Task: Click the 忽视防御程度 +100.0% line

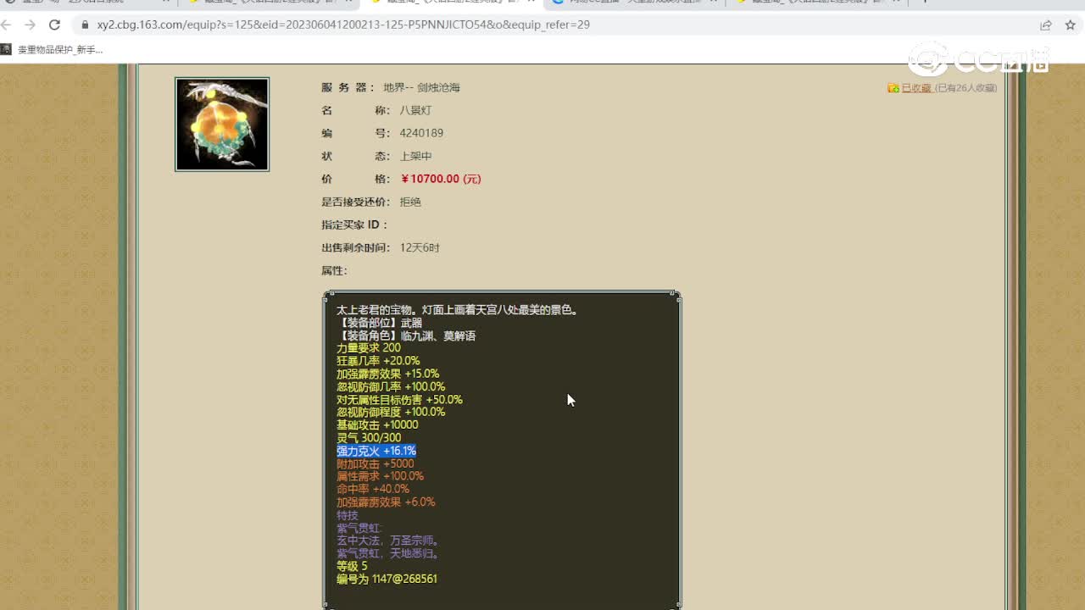Action: [391, 412]
